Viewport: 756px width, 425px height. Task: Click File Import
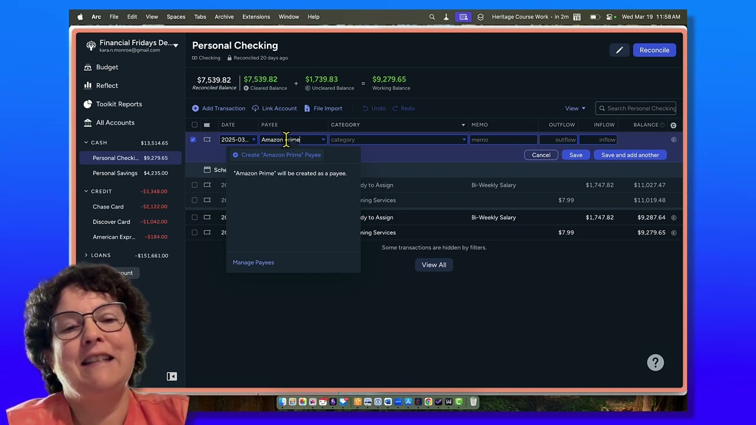click(324, 109)
